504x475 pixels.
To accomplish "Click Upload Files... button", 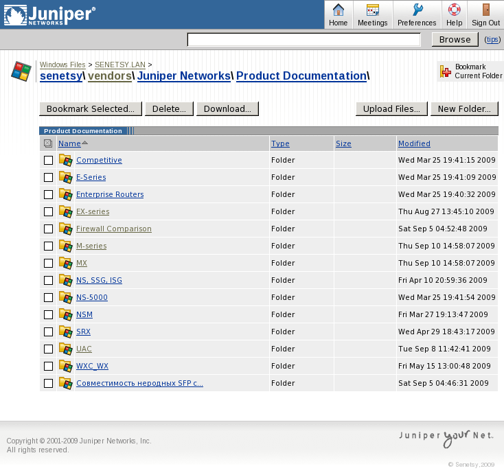I will [x=391, y=109].
